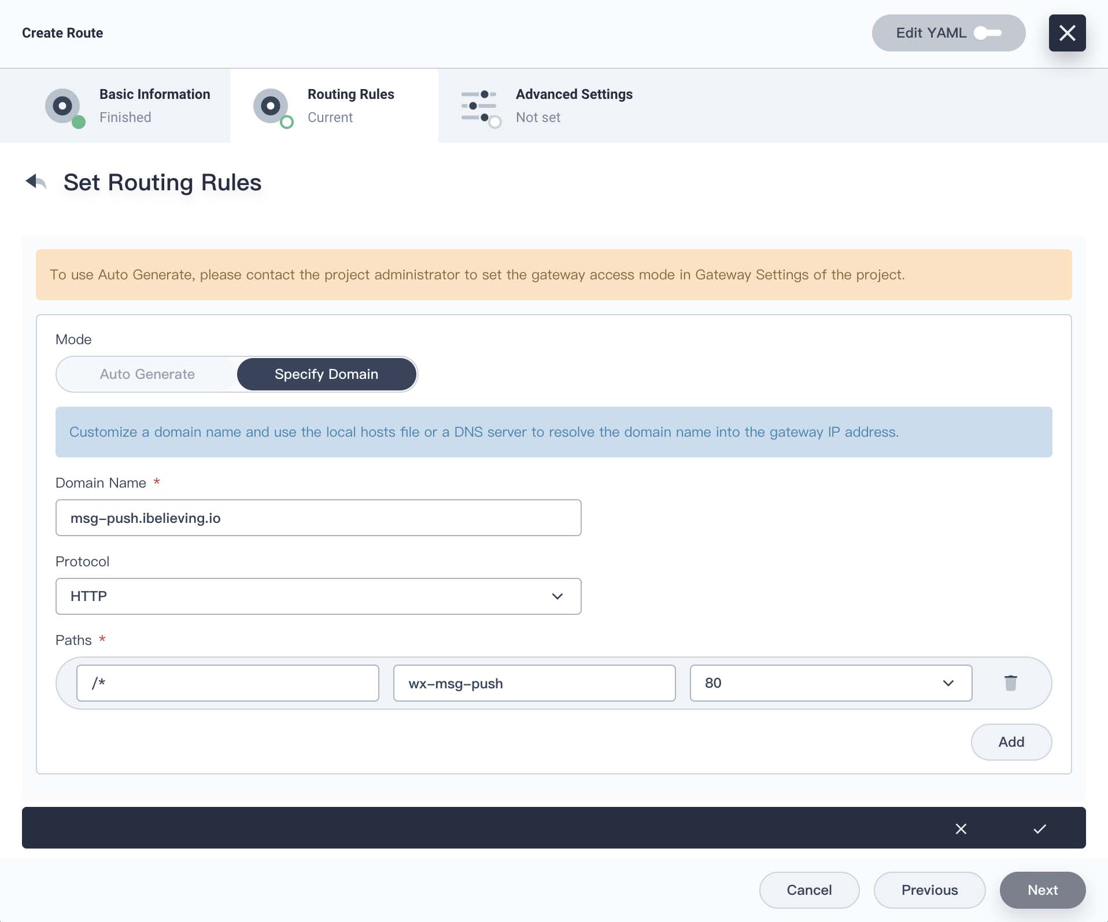Click the Add path button
1108x922 pixels.
point(1011,742)
